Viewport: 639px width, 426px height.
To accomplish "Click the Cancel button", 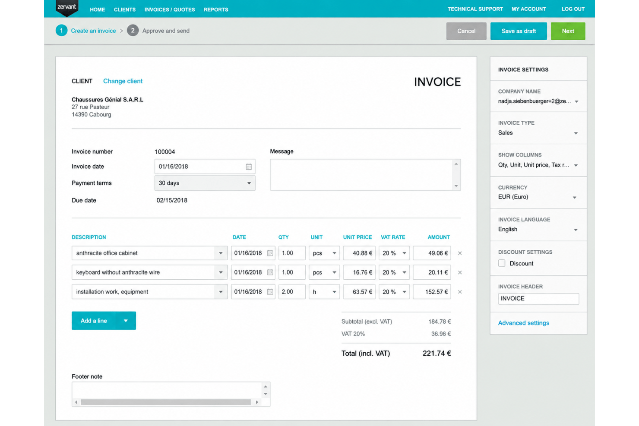I will [466, 31].
